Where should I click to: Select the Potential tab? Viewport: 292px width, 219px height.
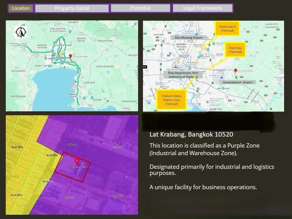[x=140, y=8]
